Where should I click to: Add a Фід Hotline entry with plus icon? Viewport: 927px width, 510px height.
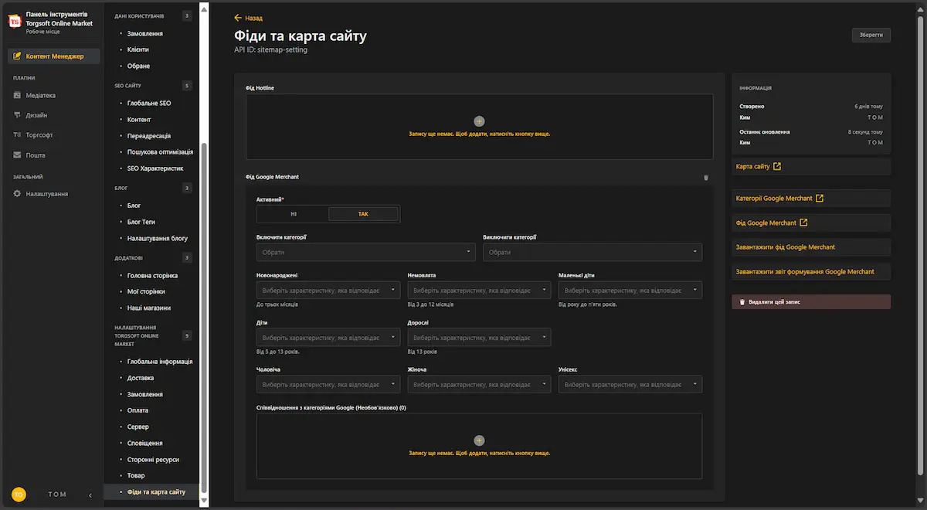pyautogui.click(x=479, y=121)
